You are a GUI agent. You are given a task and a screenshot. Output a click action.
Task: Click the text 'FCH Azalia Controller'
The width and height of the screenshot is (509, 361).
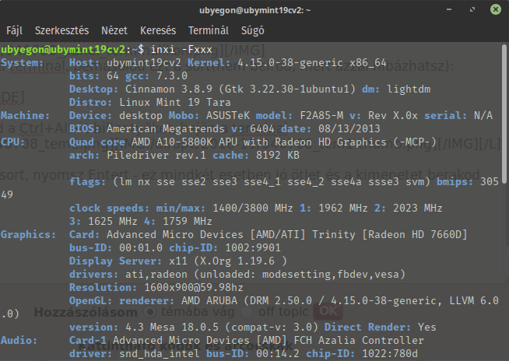pyautogui.click(x=359, y=340)
